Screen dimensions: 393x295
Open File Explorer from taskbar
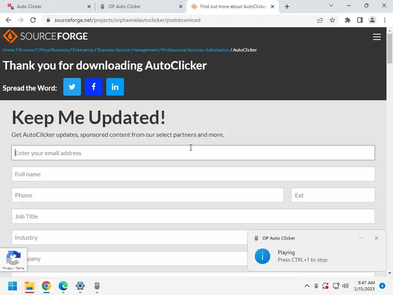tap(29, 286)
